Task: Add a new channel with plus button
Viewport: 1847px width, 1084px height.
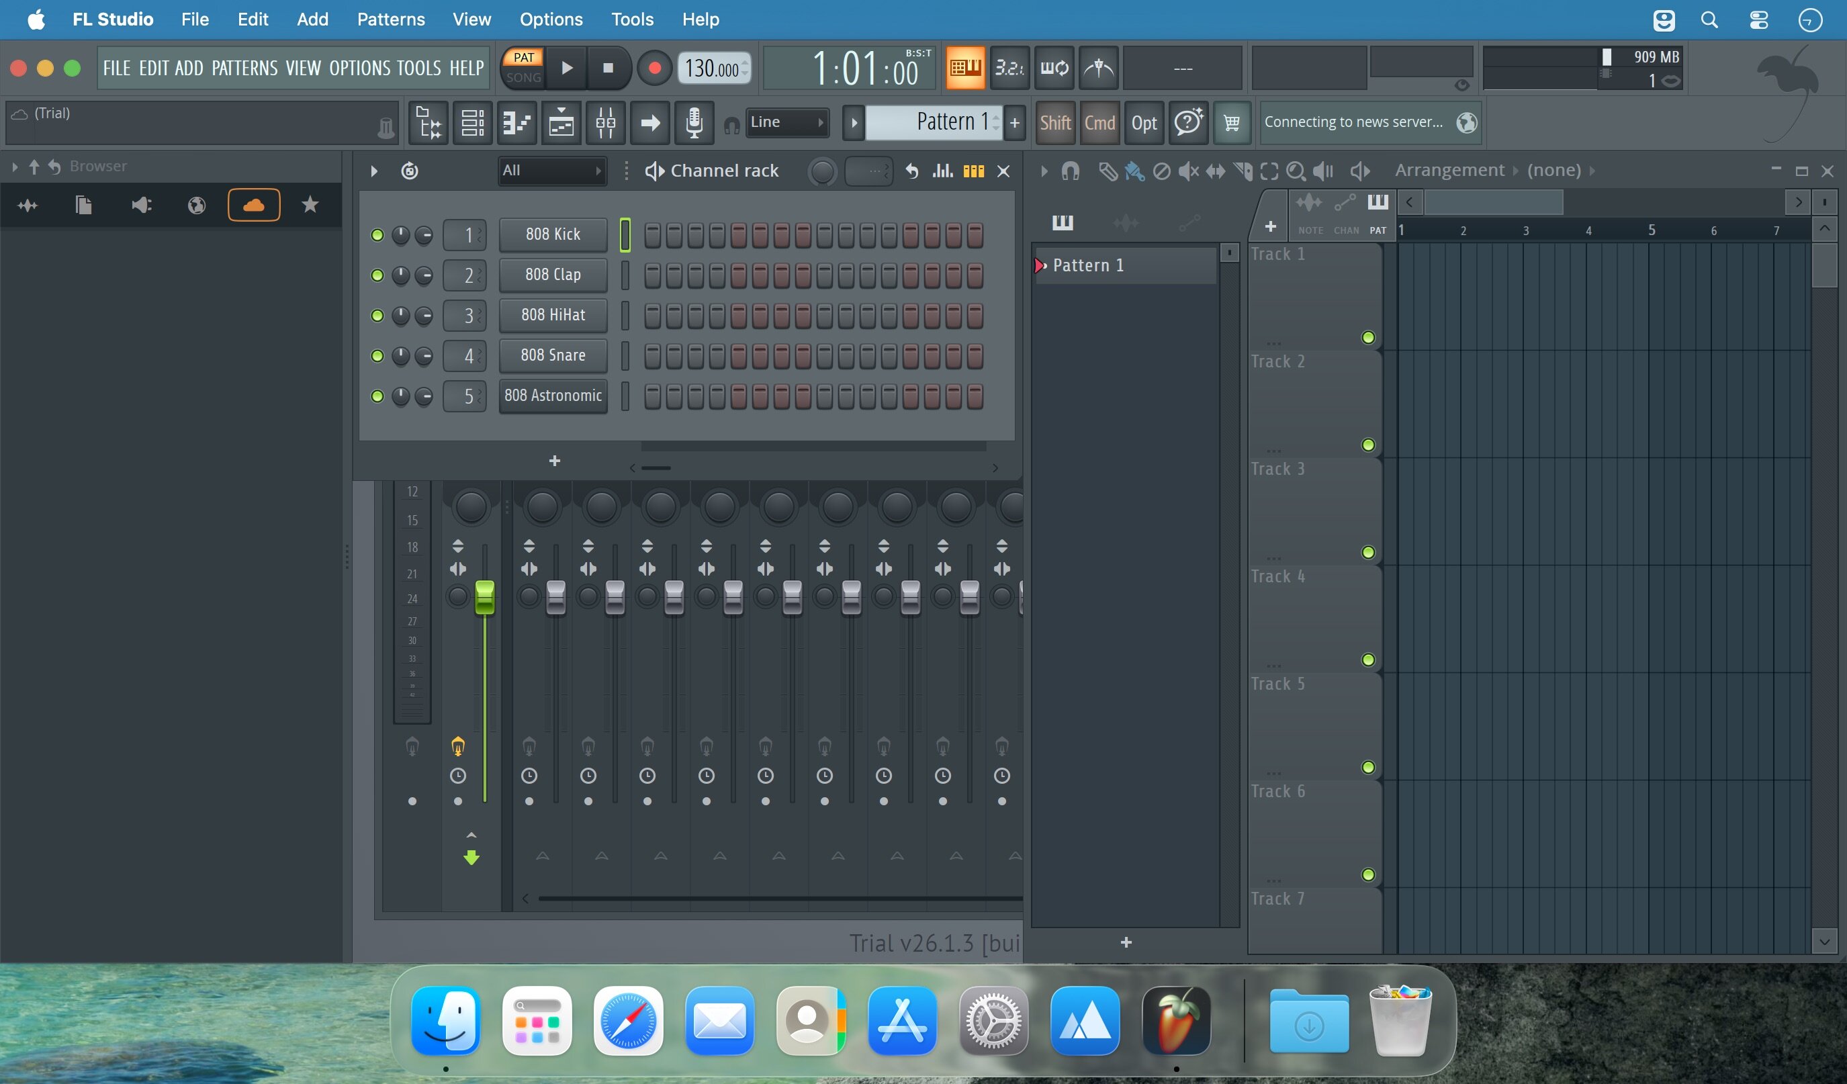Action: (555, 461)
